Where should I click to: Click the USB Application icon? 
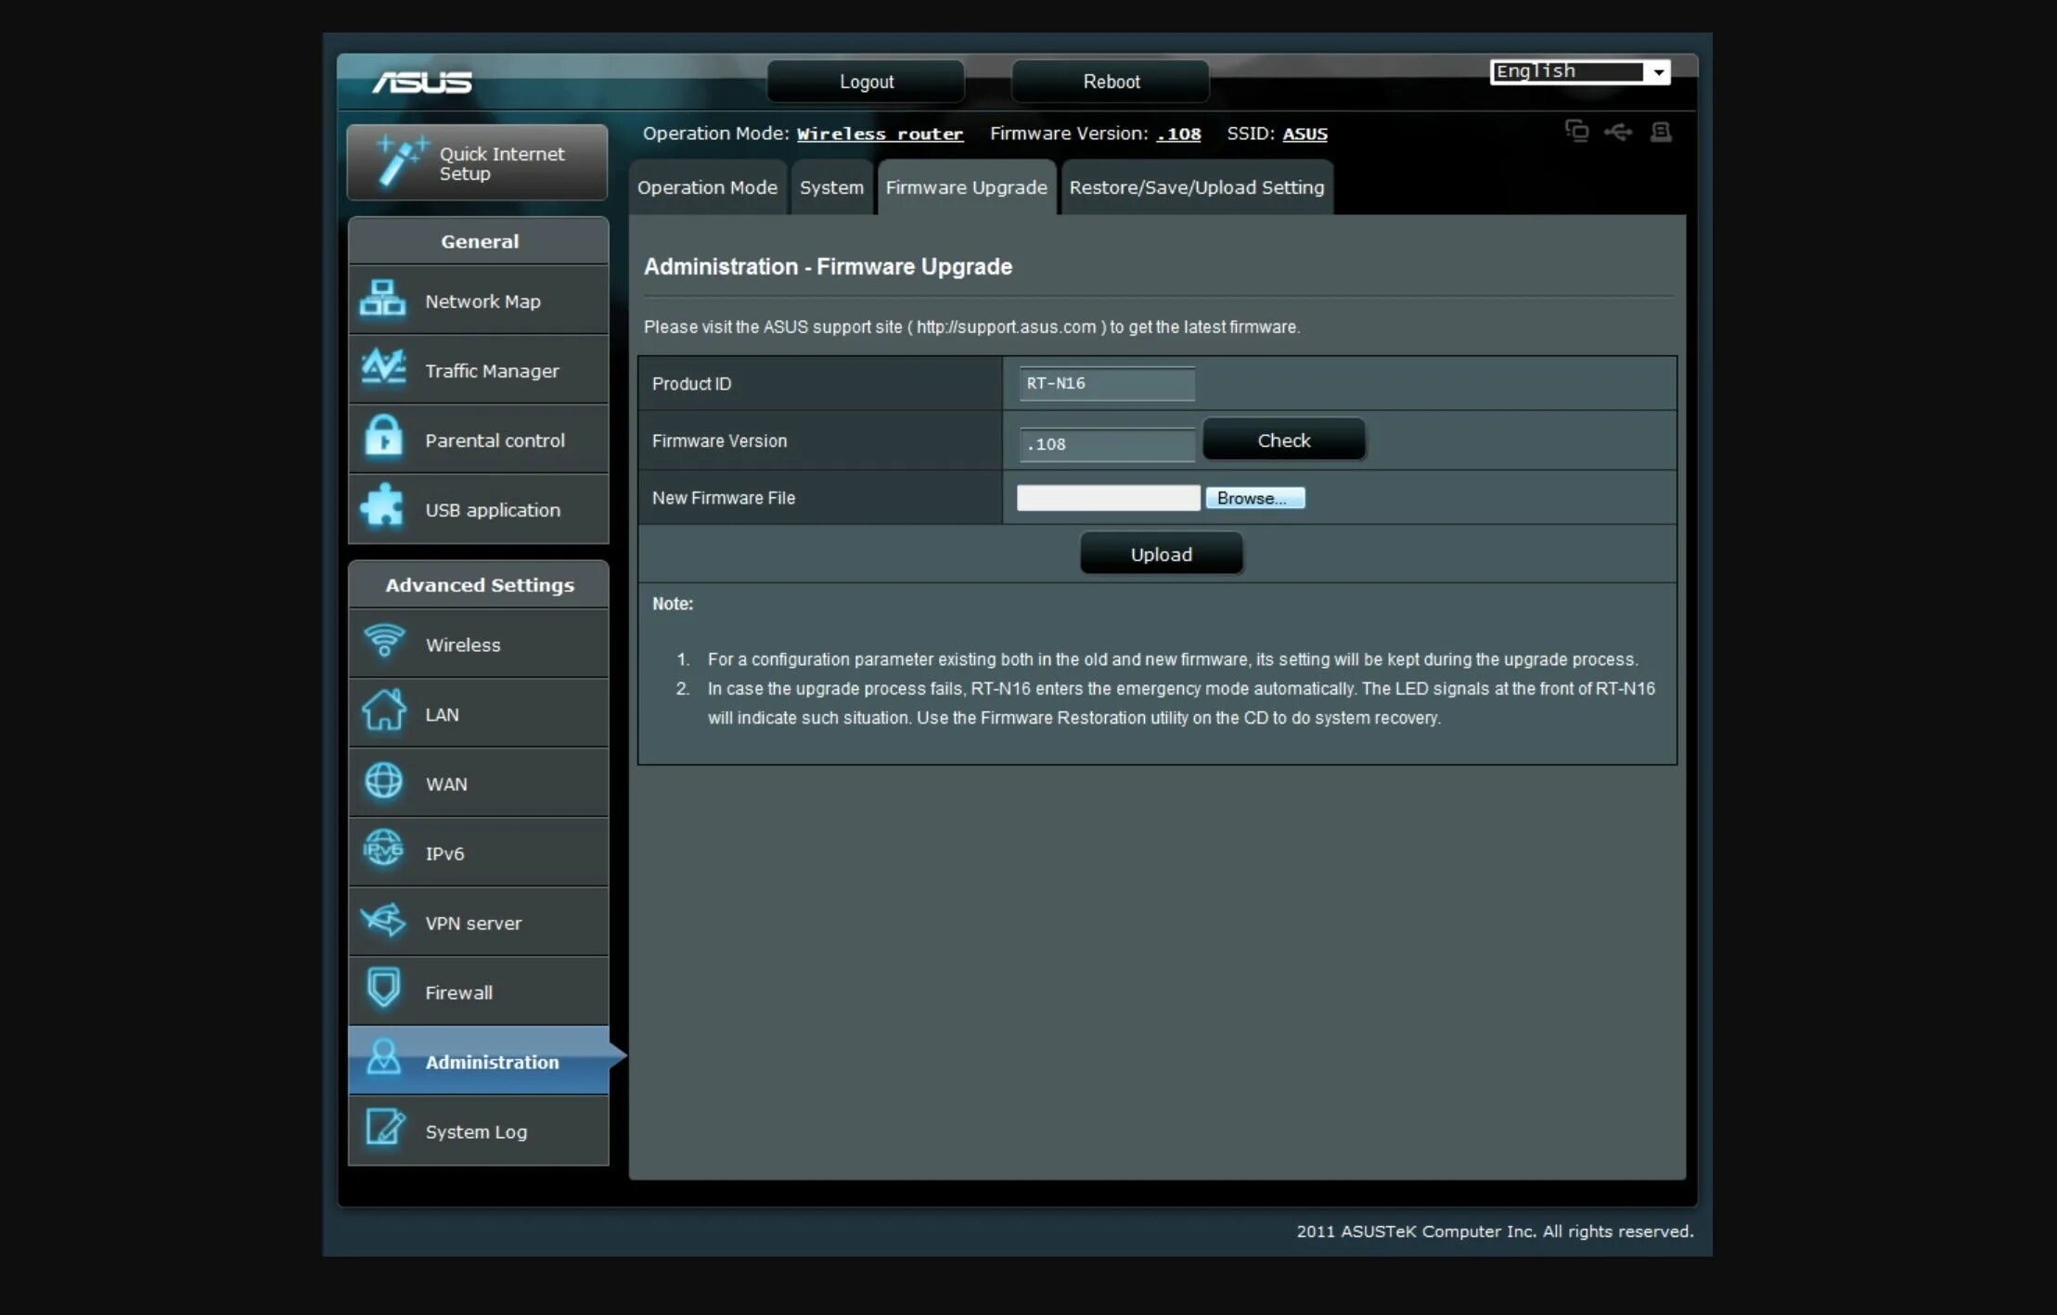tap(384, 509)
